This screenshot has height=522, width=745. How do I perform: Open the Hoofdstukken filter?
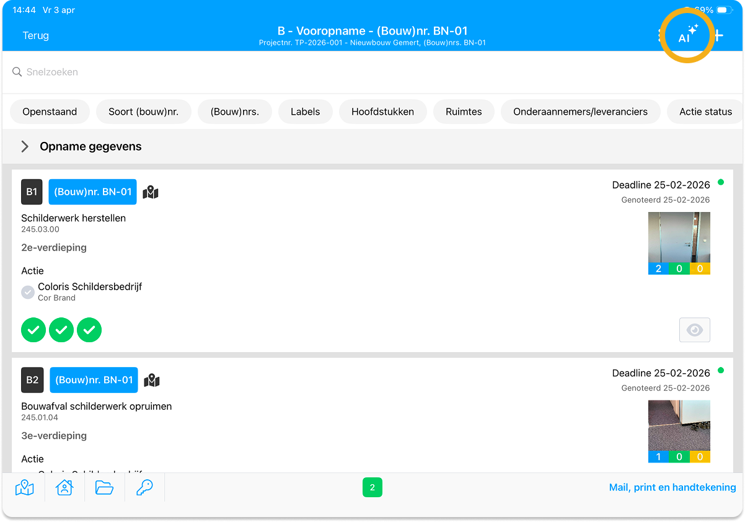(x=384, y=112)
